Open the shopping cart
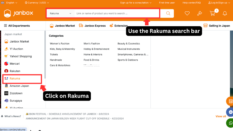This screenshot has height=131, width=233. click(x=213, y=13)
